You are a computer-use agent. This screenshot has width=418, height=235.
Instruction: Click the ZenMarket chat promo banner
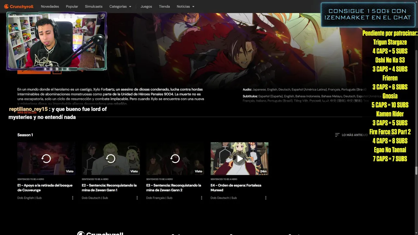point(368,15)
